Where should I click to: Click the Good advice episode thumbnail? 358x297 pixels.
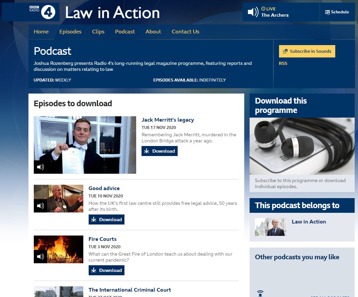(59, 198)
